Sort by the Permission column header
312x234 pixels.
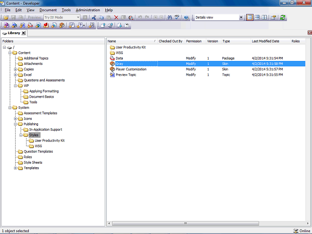point(195,41)
